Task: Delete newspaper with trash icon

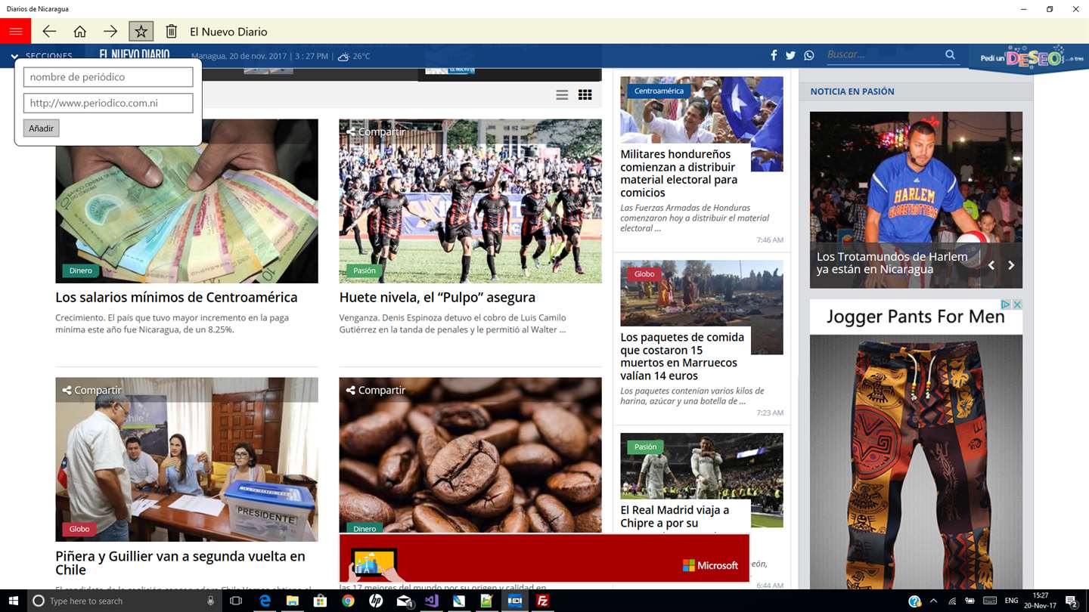Action: click(172, 31)
